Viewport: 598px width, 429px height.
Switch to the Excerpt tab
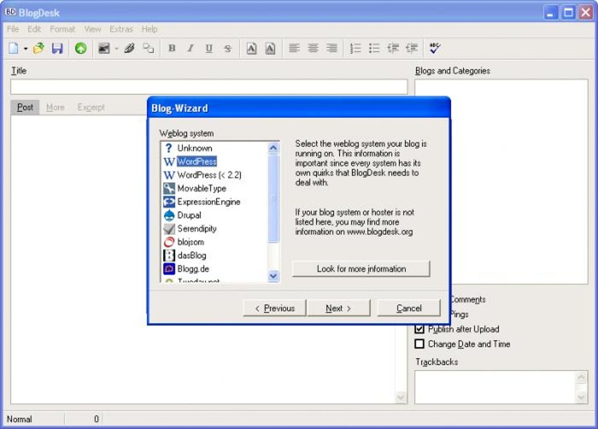(x=91, y=107)
